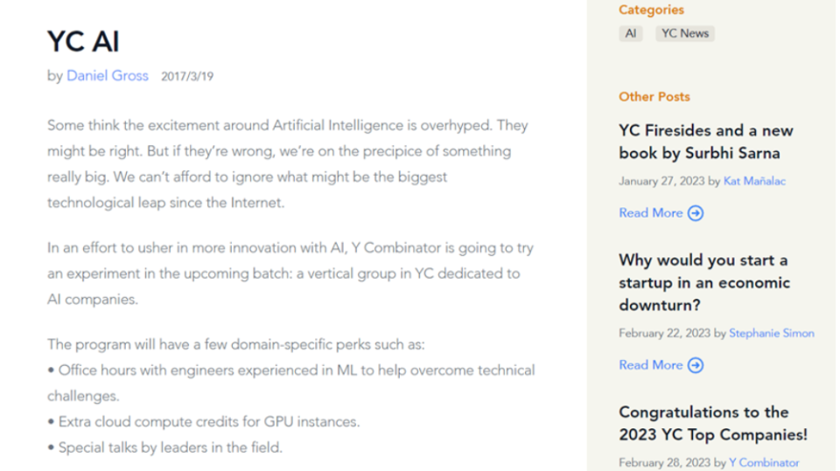Click Read More text below the YC Firesides post
This screenshot has width=840, height=471.
tap(650, 213)
